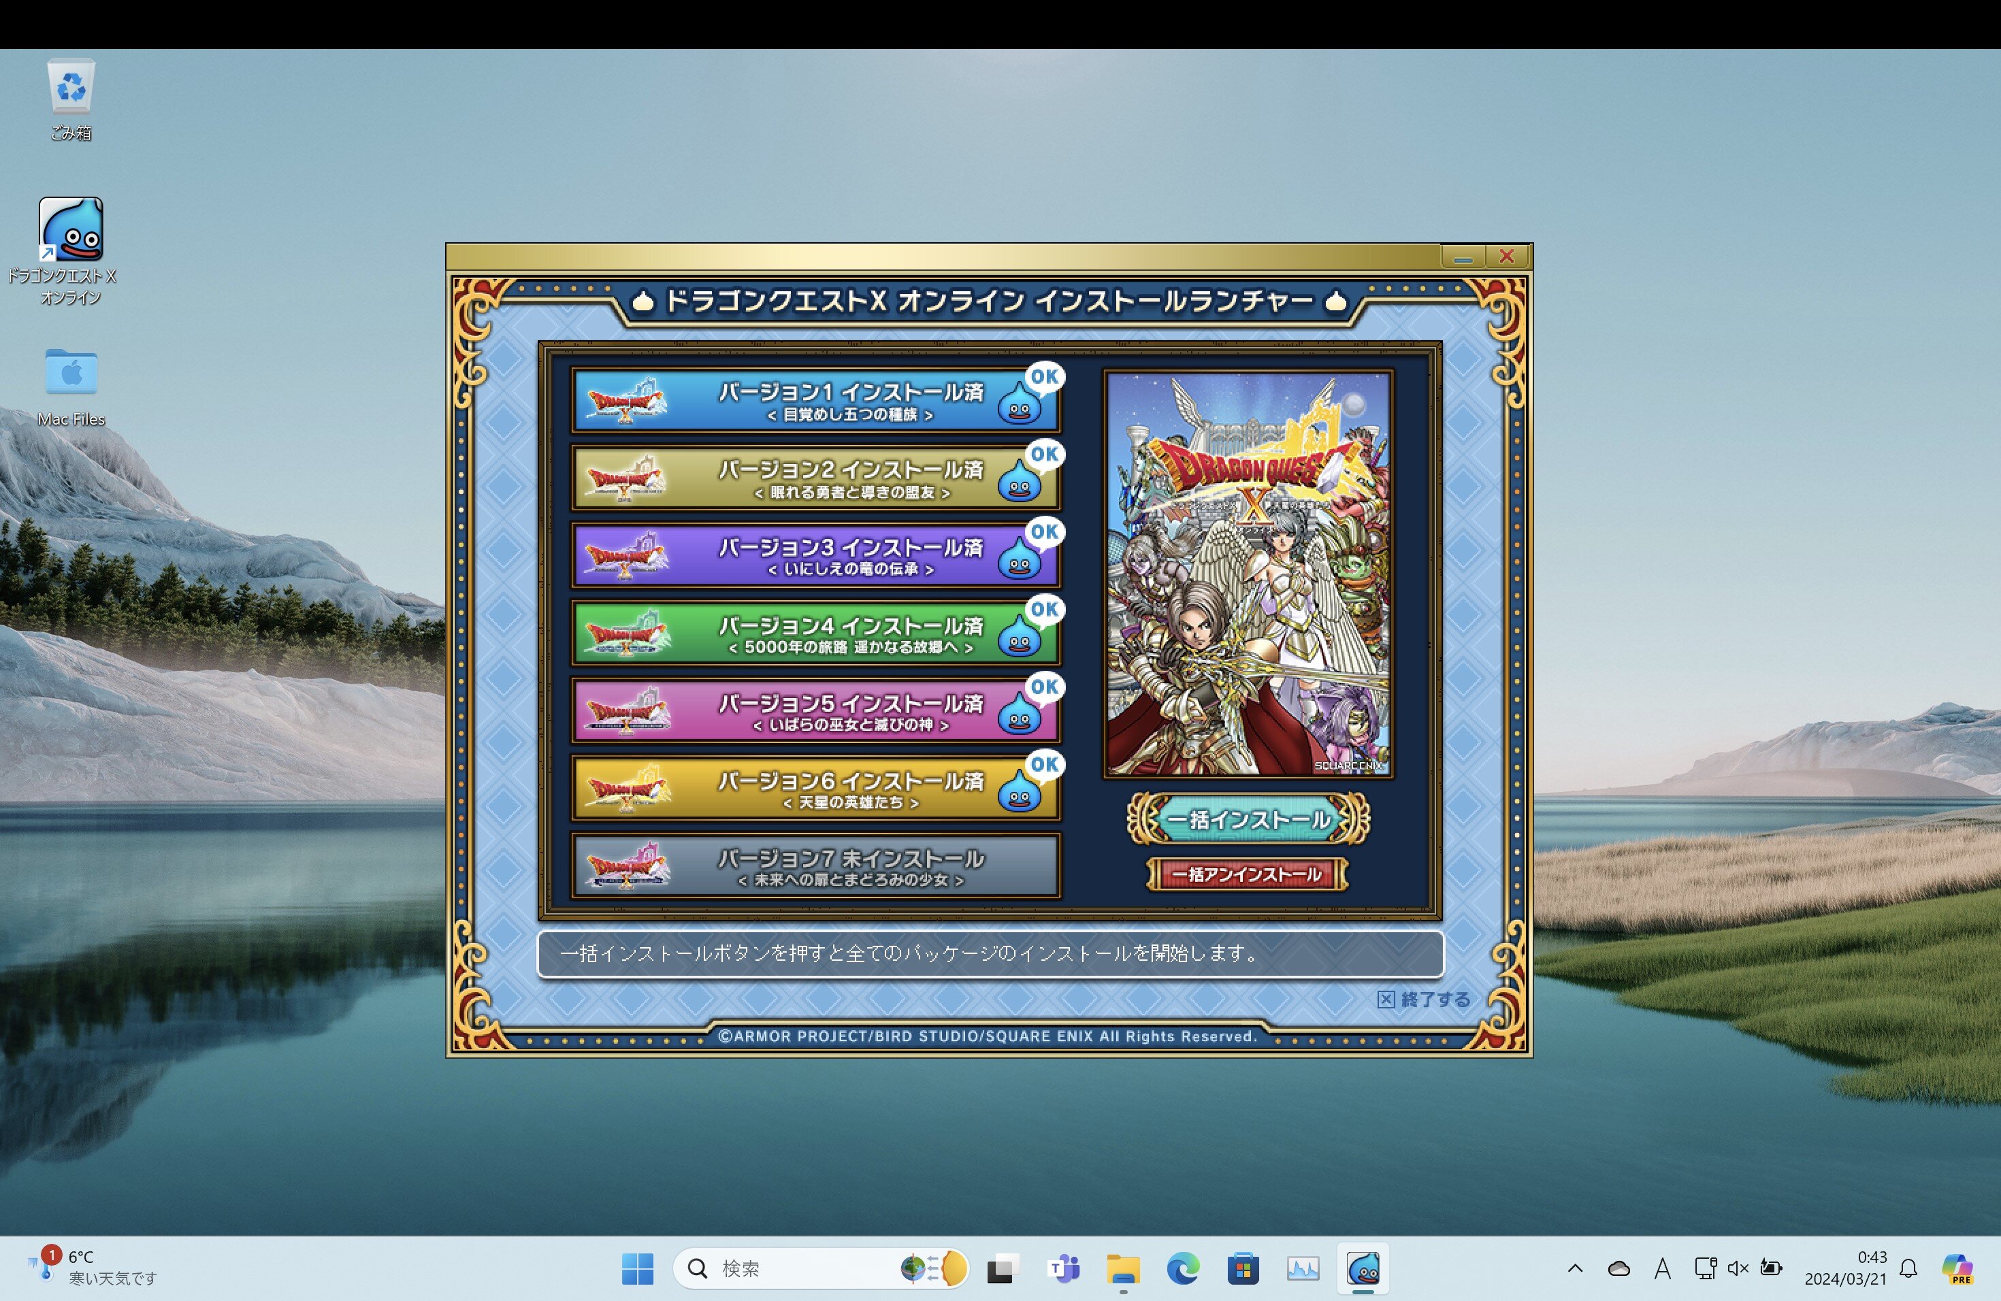
Task: Click the Version 2 installed banner
Action: [815, 478]
